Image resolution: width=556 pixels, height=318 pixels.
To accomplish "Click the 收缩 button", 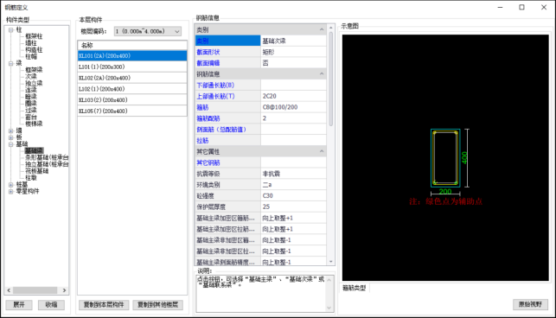I will [51, 304].
